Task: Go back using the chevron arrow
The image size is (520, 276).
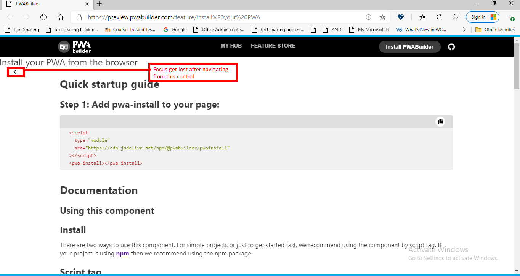Action: pos(15,71)
